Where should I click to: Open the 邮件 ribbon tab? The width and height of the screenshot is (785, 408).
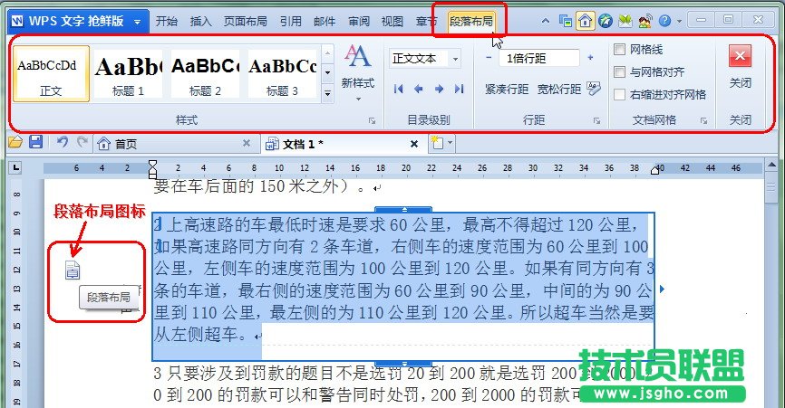tap(325, 22)
